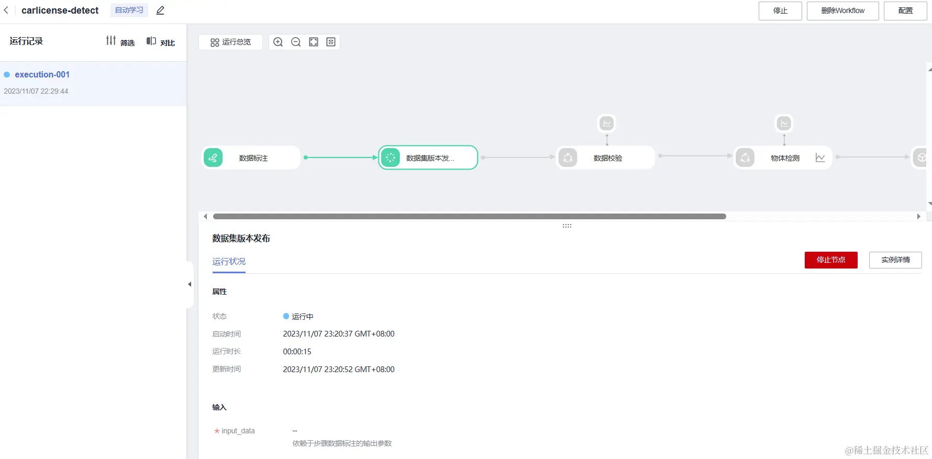
Task: Open chart icon inside 物体检测 node
Action: point(820,158)
